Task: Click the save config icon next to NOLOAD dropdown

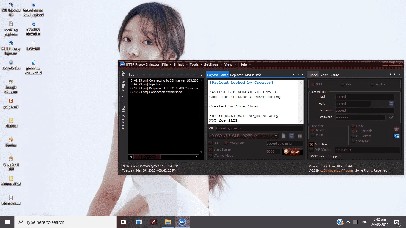Action: 292,136
